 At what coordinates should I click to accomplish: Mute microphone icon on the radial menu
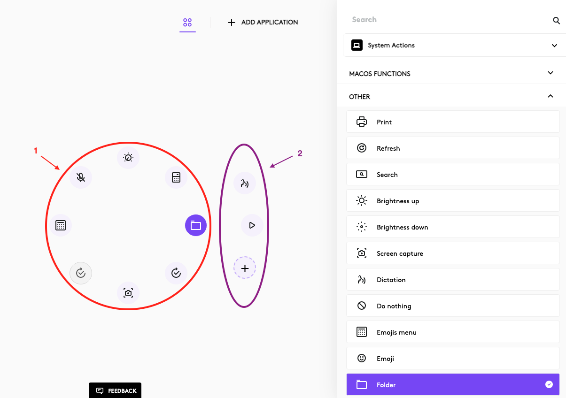(80, 177)
